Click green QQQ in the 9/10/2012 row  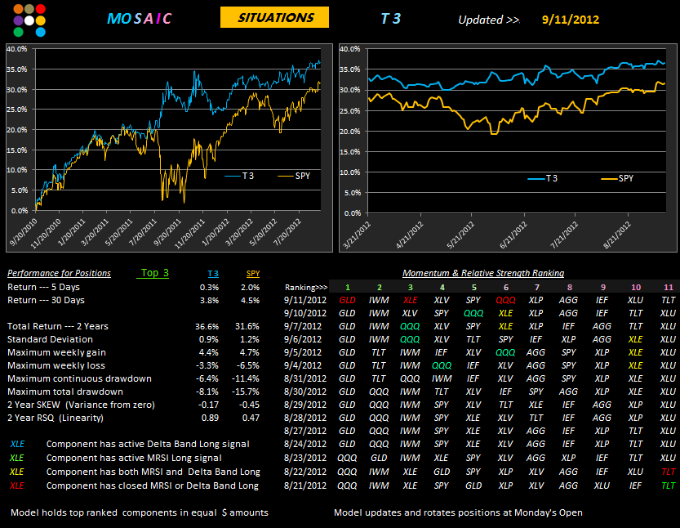[x=473, y=313]
